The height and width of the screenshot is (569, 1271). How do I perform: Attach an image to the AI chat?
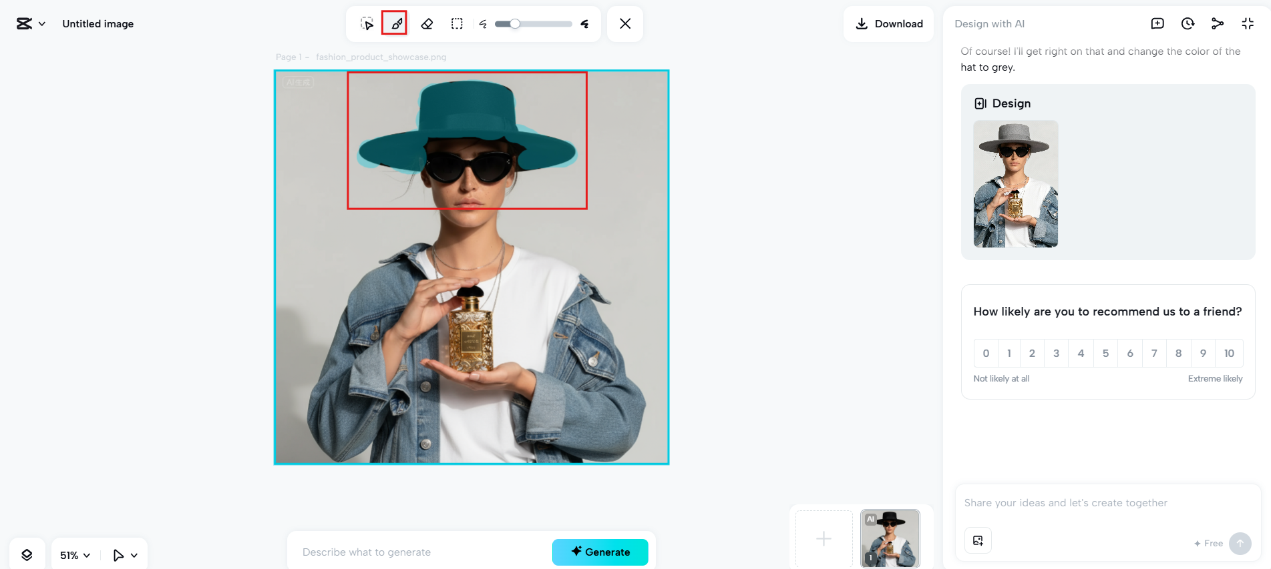point(978,540)
